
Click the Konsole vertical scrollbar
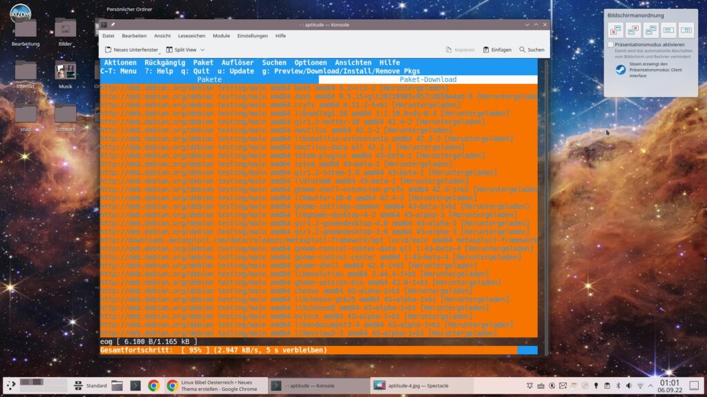point(547,207)
